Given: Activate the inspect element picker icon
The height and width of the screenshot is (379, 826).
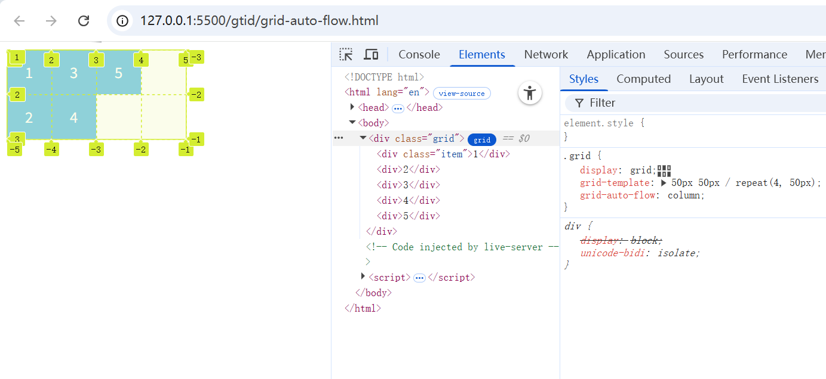Looking at the screenshot, I should 346,54.
